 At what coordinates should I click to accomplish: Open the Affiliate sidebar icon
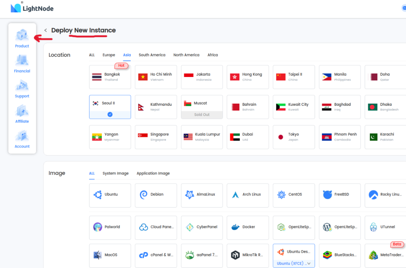(22, 114)
